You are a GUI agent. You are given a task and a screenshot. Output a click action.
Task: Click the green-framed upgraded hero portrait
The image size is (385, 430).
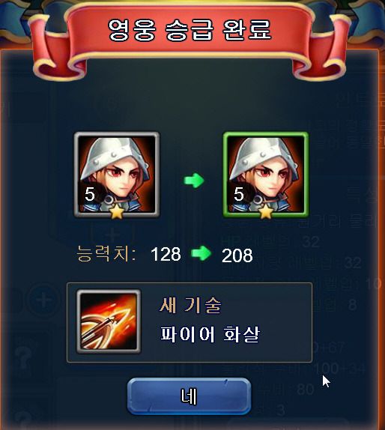coord(266,175)
